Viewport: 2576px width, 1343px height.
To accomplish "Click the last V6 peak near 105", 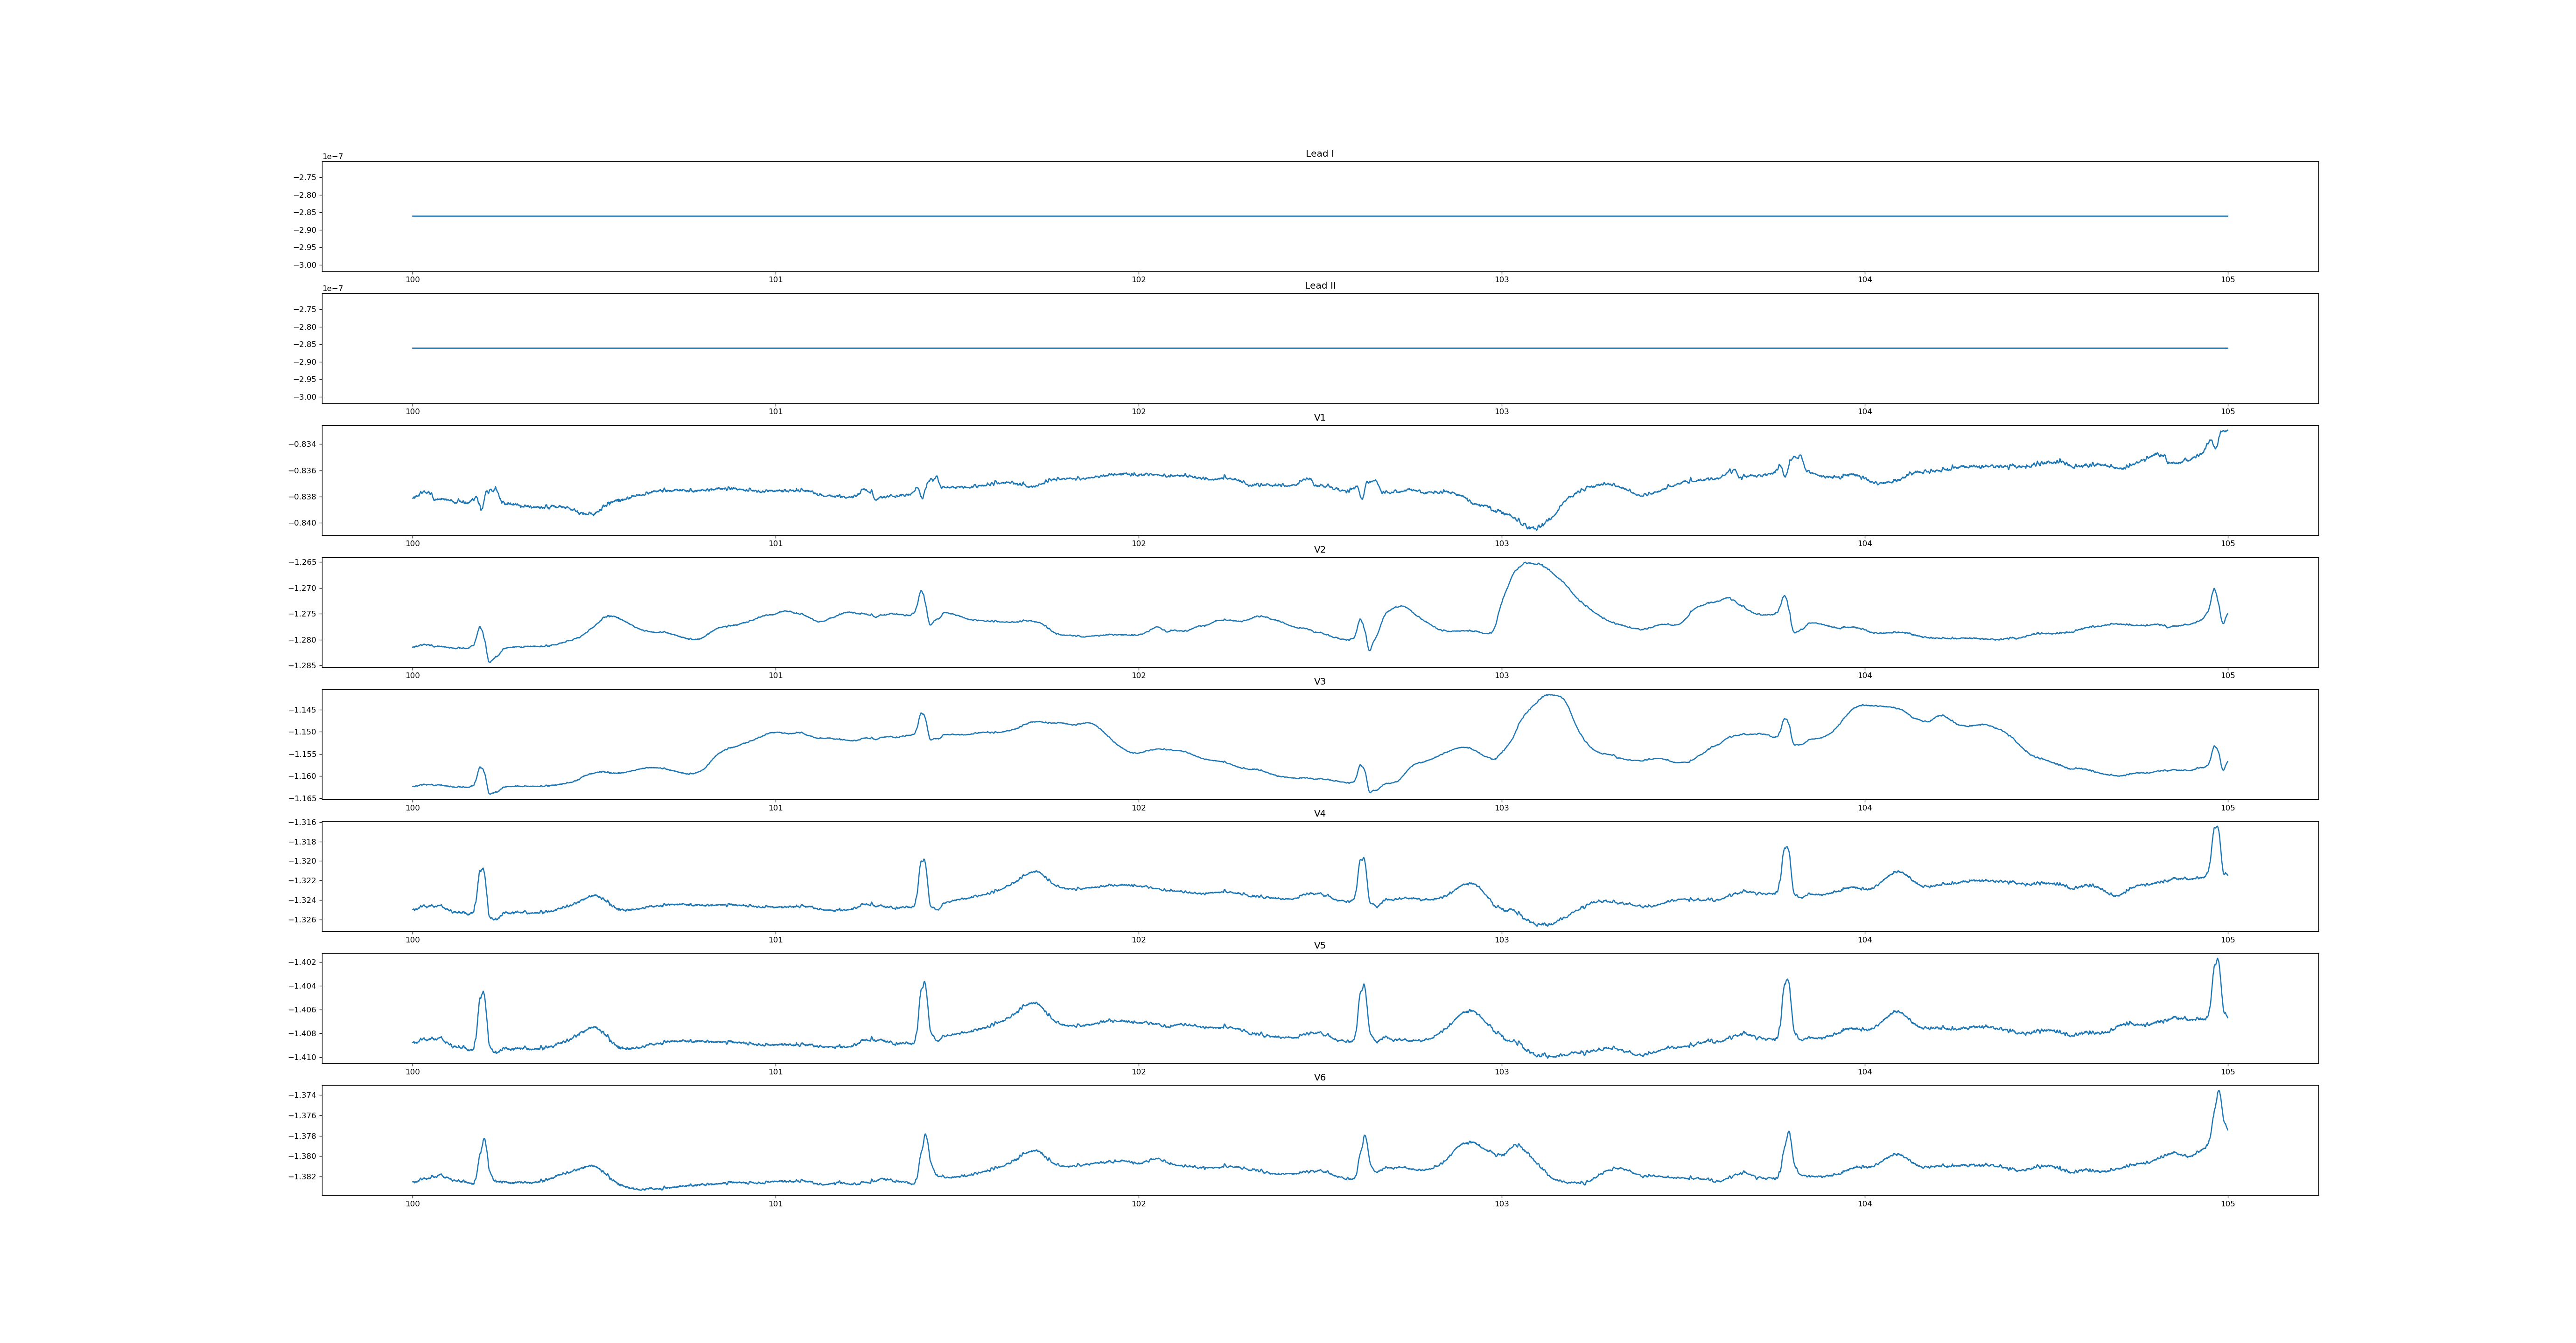I will click(2218, 1092).
